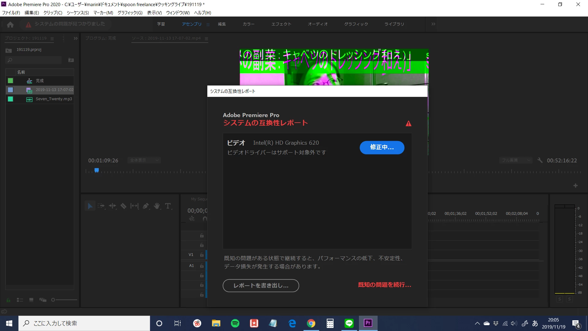
Task: Click the blue playhead marker in monitor
Action: pyautogui.click(x=96, y=170)
